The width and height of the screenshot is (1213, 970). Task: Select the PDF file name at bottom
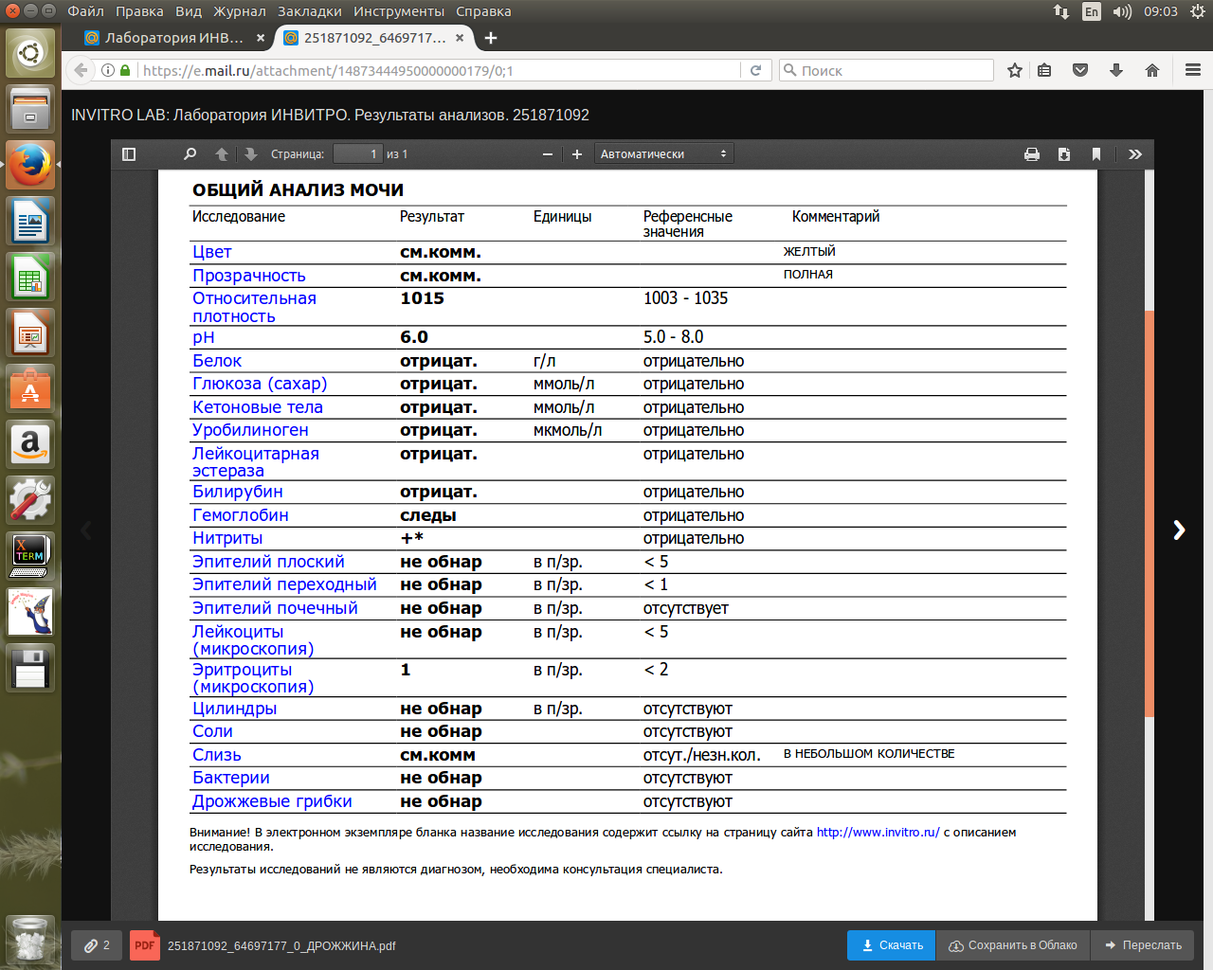pos(281,945)
